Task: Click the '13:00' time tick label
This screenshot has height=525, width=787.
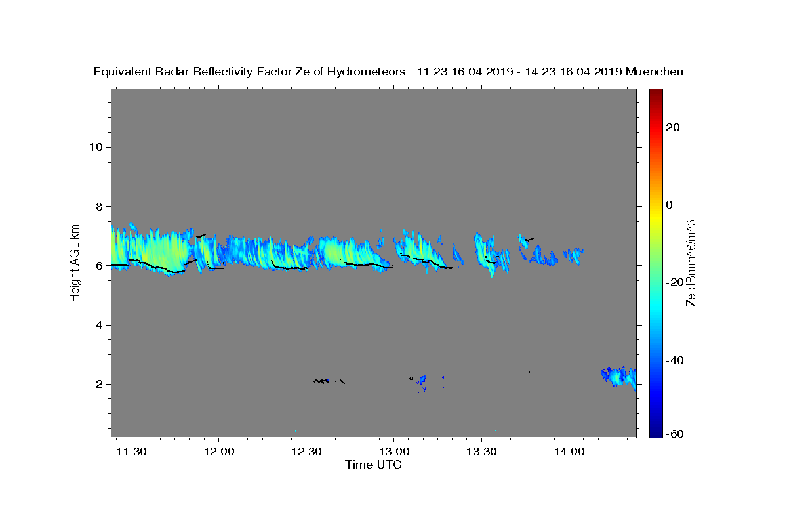Action: tap(393, 452)
